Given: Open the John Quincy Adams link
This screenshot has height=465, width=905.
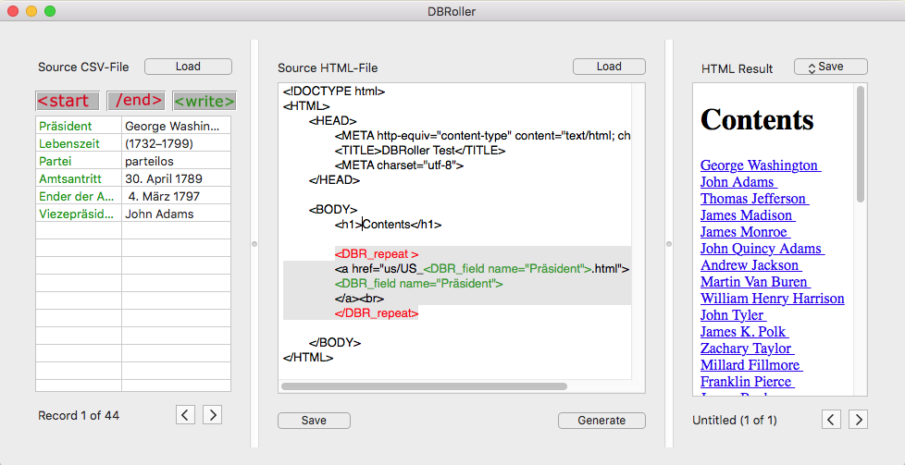Looking at the screenshot, I should [762, 250].
